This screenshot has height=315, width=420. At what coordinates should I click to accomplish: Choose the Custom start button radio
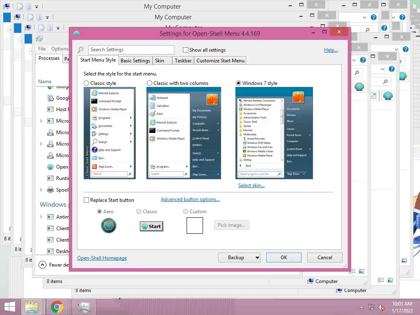(185, 212)
